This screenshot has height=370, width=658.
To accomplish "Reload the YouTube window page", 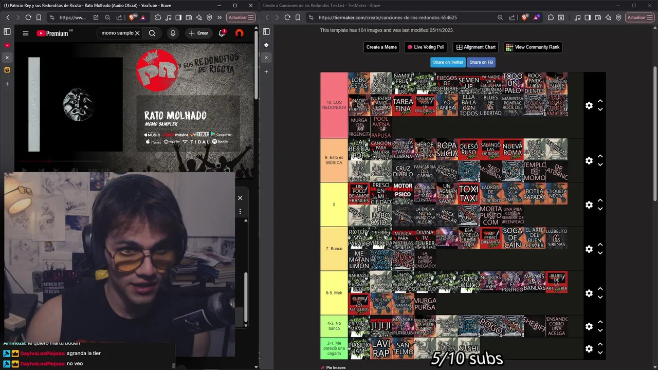I will click(x=28, y=17).
